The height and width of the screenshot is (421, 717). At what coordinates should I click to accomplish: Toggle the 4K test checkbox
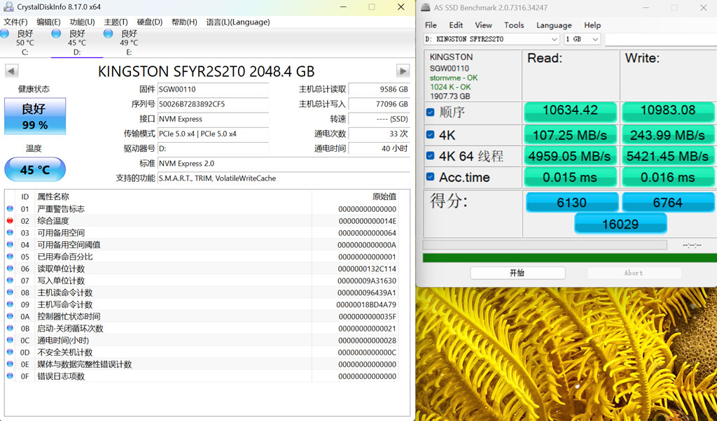[430, 135]
